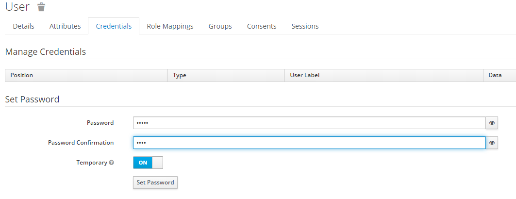View the Consents tab

pyautogui.click(x=262, y=26)
